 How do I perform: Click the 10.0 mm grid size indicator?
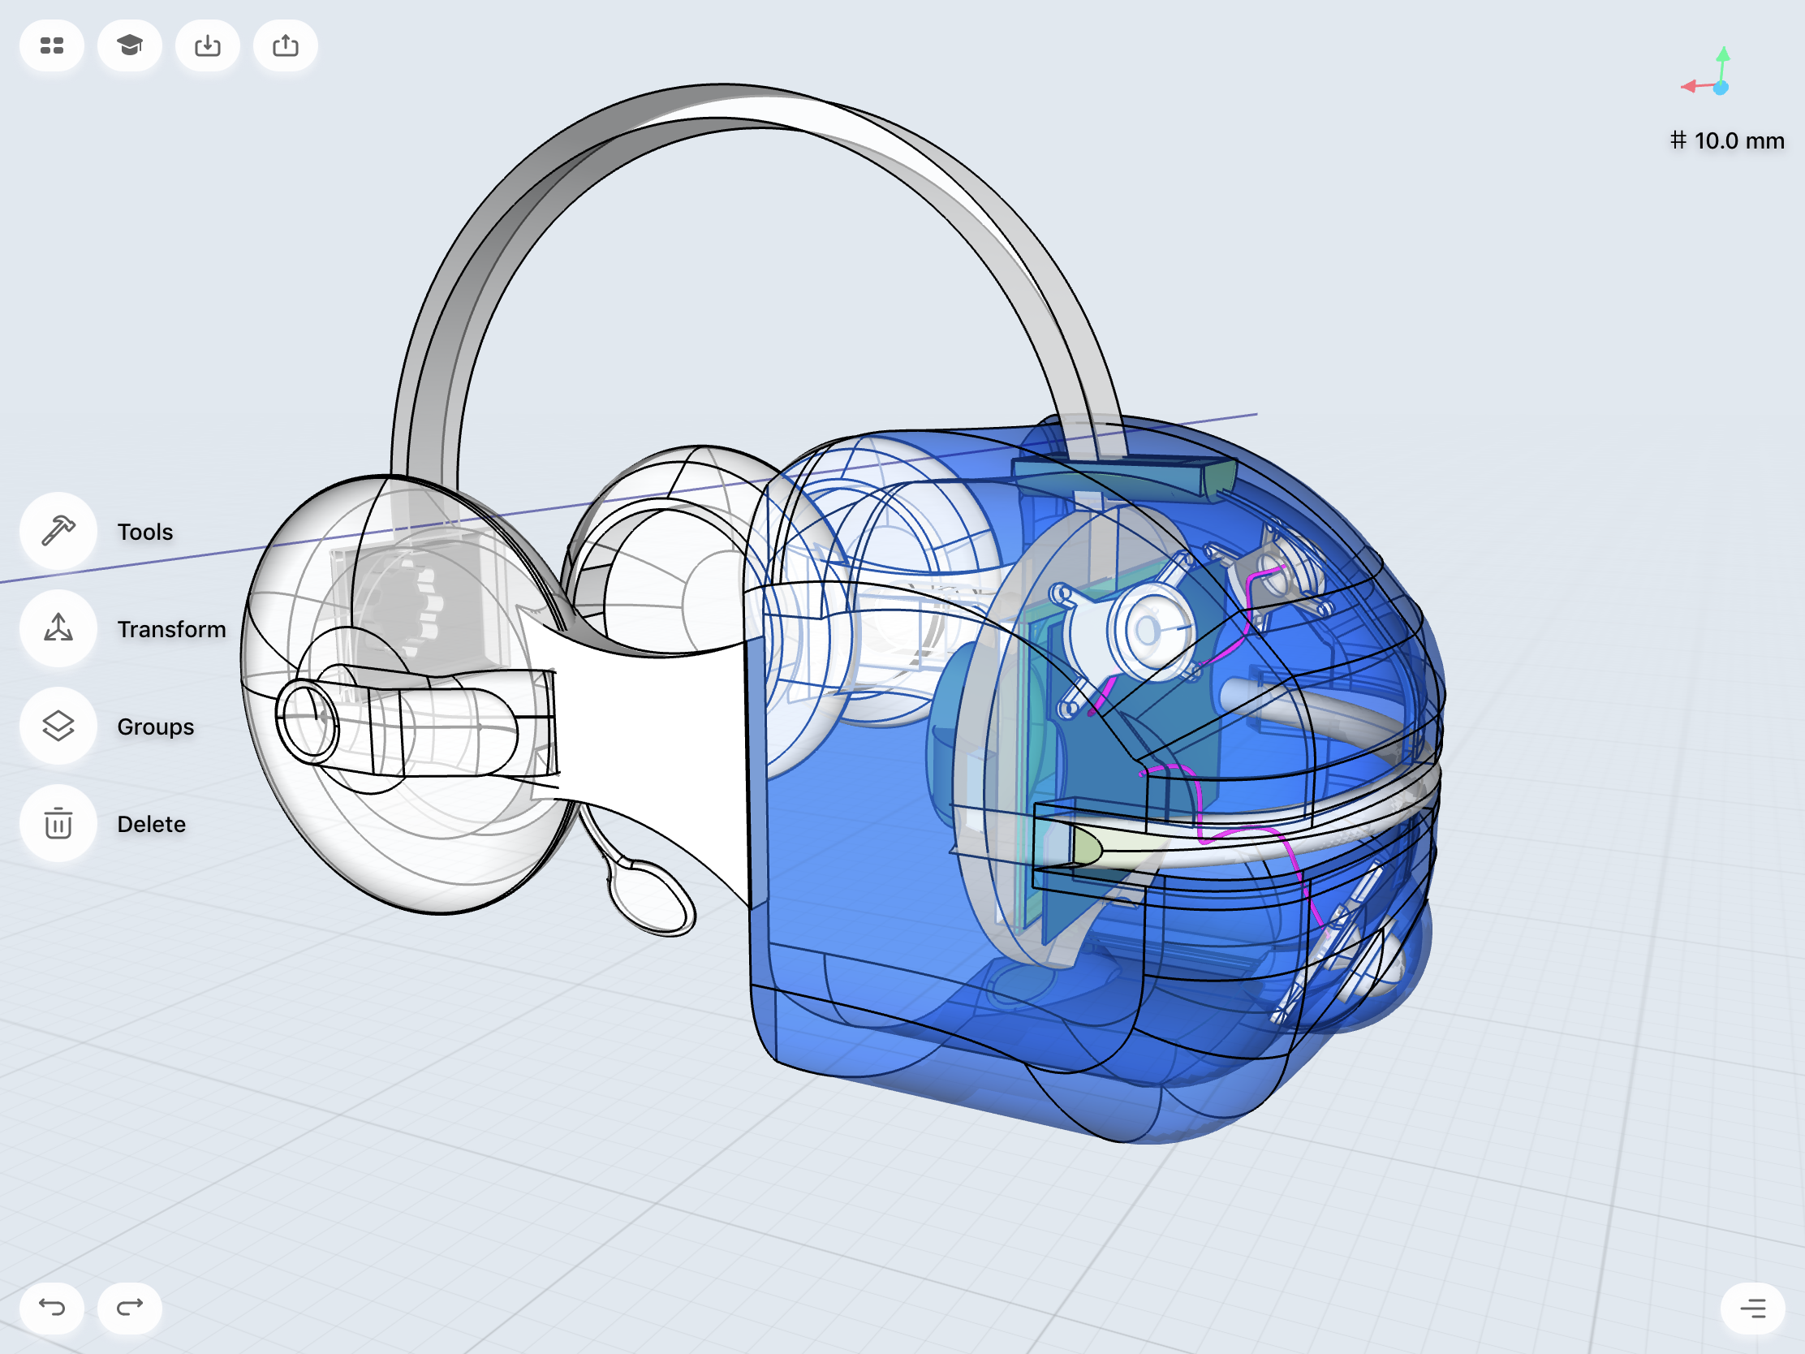click(1726, 140)
